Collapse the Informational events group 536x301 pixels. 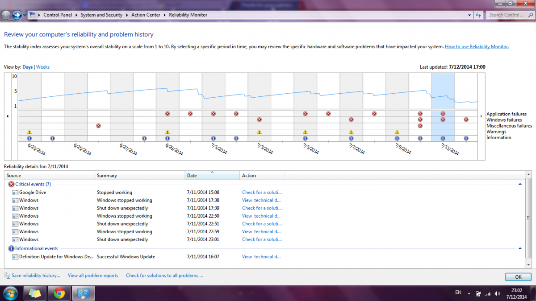[520, 248]
